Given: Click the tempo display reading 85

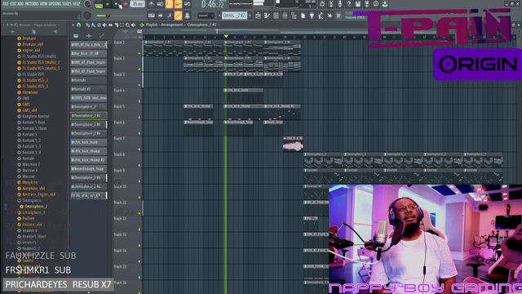Looking at the screenshot, I should 137,4.
